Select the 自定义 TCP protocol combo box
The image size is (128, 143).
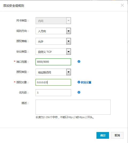53,52
